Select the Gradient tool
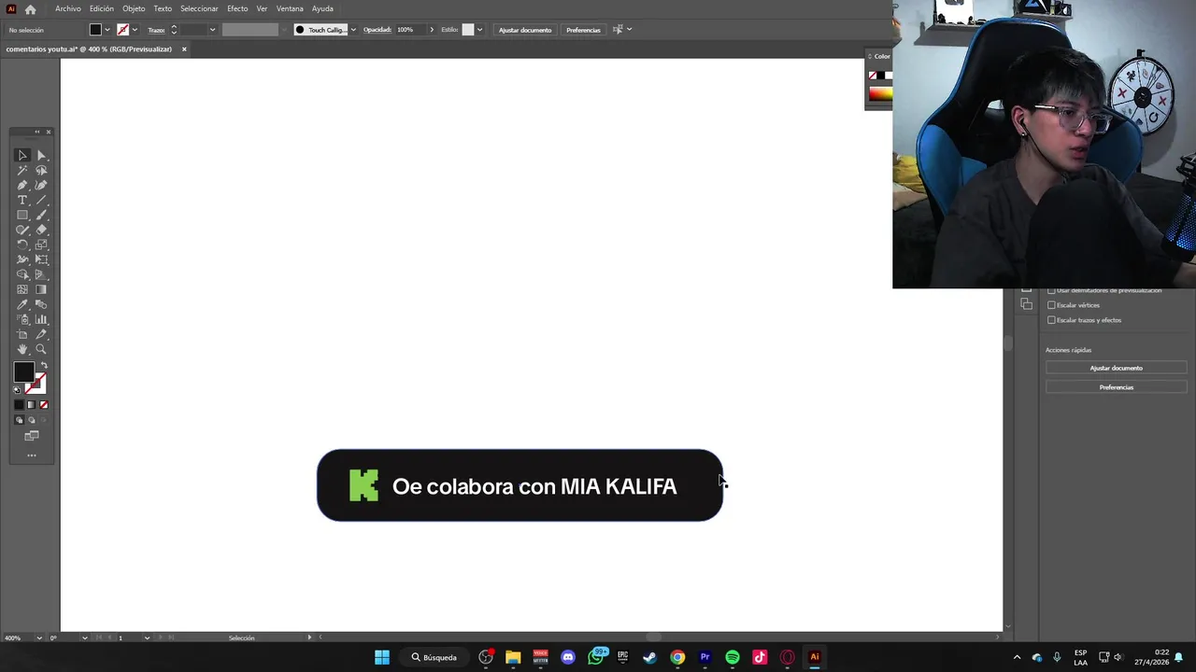Viewport: 1196px width, 672px height. tap(41, 289)
